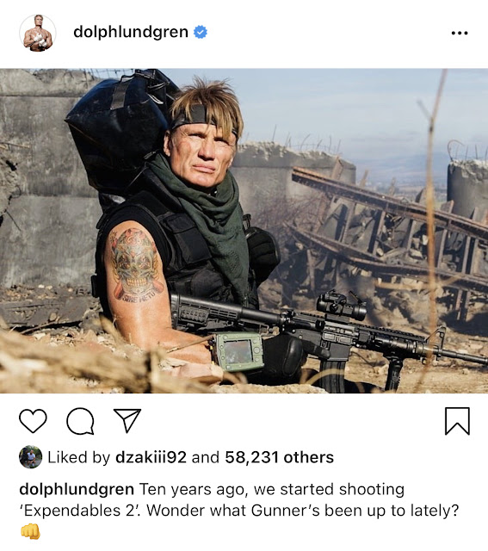Like the post with the heart icon

33,421
